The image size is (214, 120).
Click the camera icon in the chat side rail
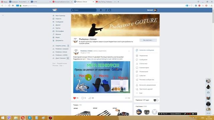(x=208, y=93)
